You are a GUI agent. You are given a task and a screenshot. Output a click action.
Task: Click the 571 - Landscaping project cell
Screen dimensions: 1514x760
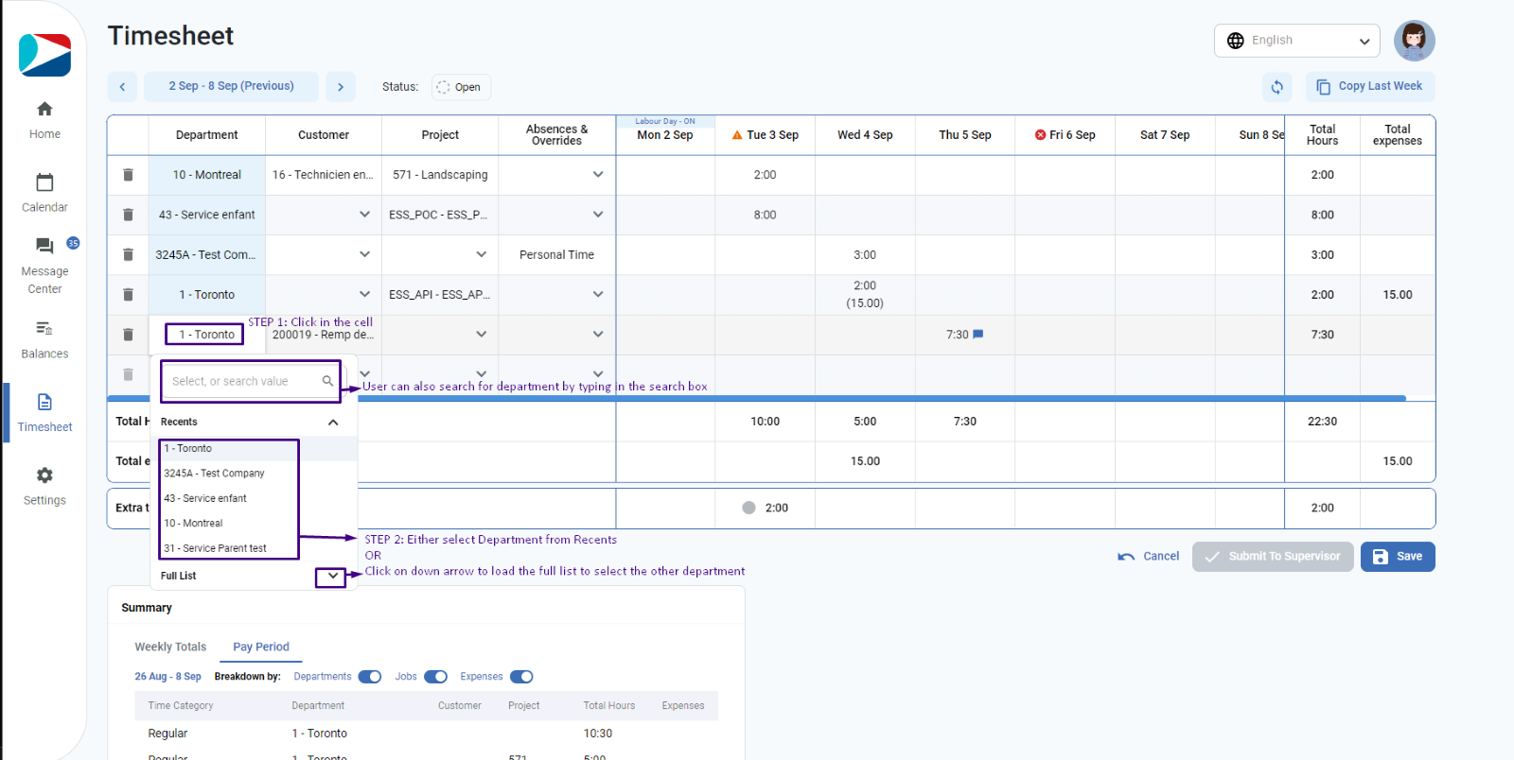[440, 175]
